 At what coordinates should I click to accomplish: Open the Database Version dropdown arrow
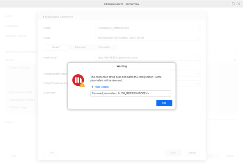click(235, 36)
